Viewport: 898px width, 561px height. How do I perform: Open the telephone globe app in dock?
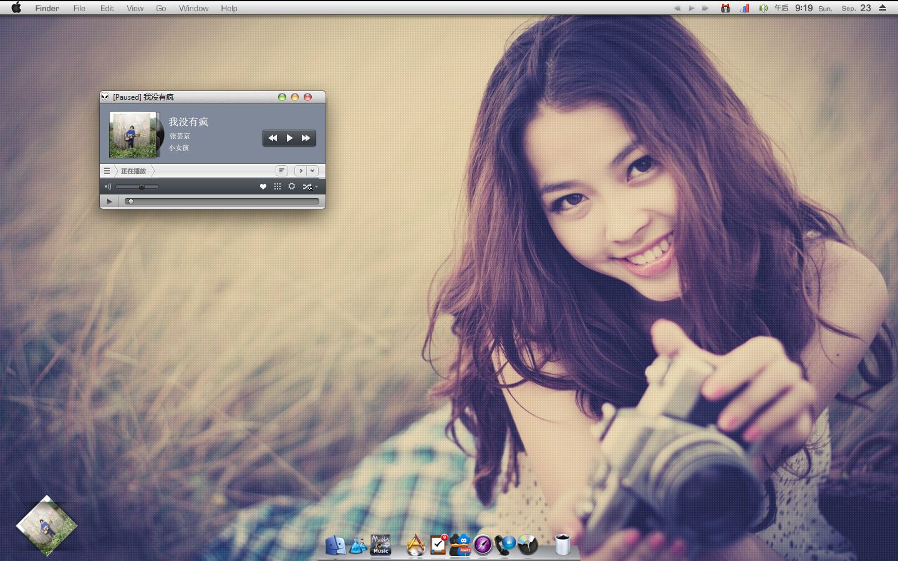[505, 545]
